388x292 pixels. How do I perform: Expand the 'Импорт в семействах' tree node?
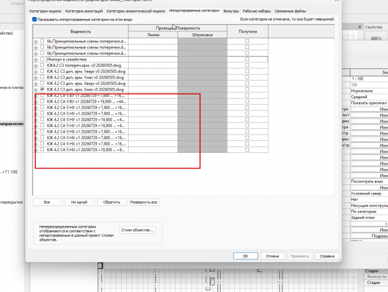pos(36,60)
